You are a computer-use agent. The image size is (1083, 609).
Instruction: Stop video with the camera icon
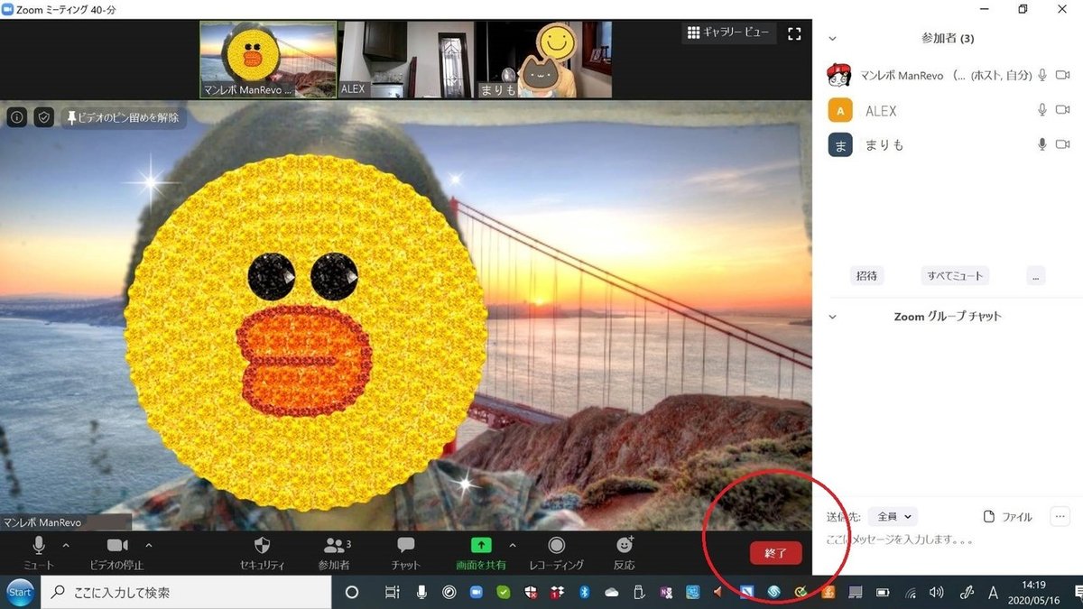click(117, 552)
